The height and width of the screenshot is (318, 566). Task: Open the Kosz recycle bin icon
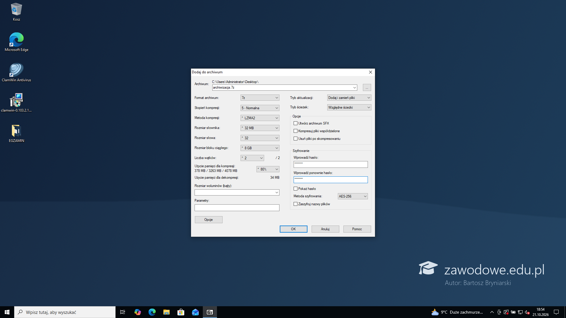tap(16, 12)
